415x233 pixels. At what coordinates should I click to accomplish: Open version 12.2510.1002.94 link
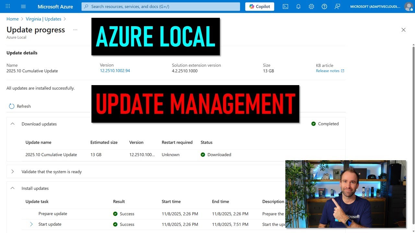pos(115,71)
